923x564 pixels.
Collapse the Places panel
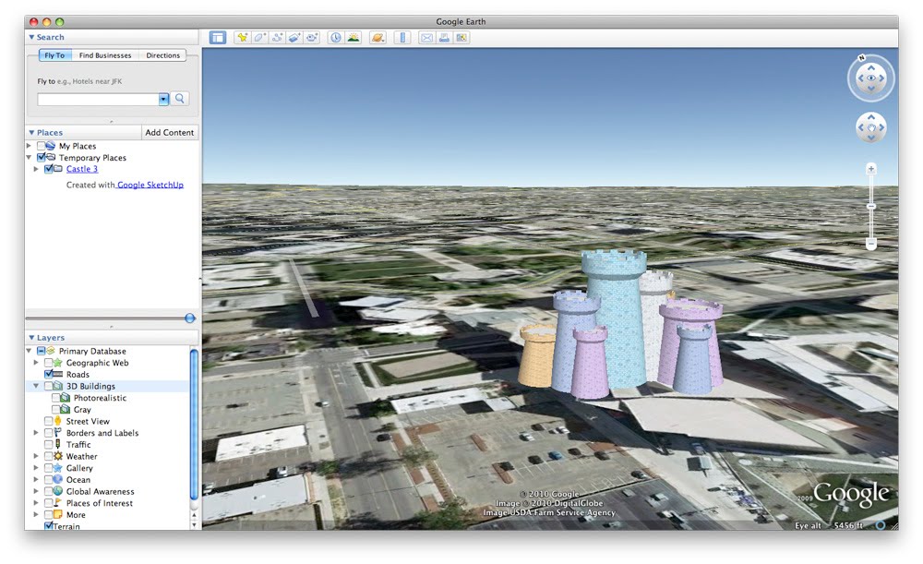[x=31, y=133]
